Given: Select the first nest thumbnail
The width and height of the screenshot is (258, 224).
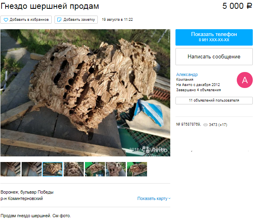Looking at the screenshot, I should 10,169.
